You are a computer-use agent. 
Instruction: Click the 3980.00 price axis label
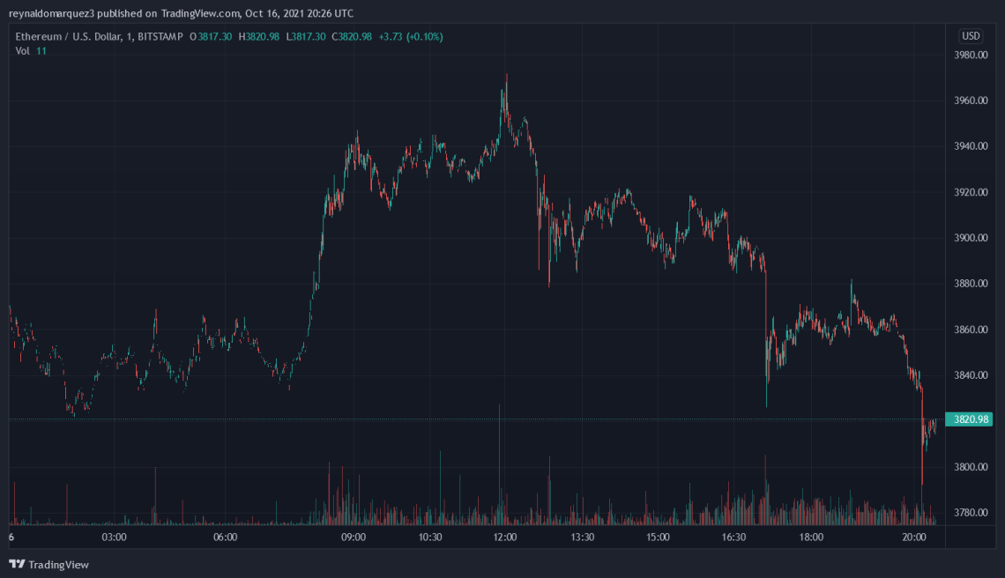coord(971,56)
